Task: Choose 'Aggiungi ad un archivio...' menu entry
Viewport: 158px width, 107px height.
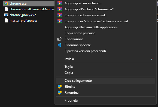Action: pos(105,3)
